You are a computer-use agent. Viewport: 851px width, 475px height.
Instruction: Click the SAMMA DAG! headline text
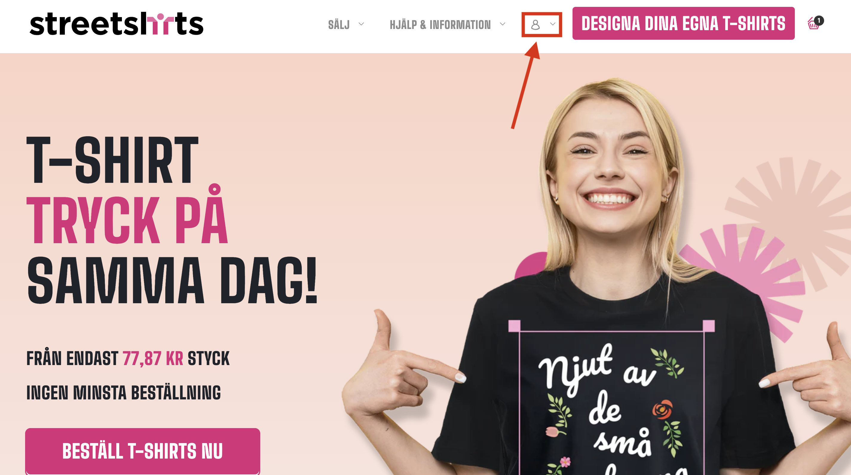point(172,281)
